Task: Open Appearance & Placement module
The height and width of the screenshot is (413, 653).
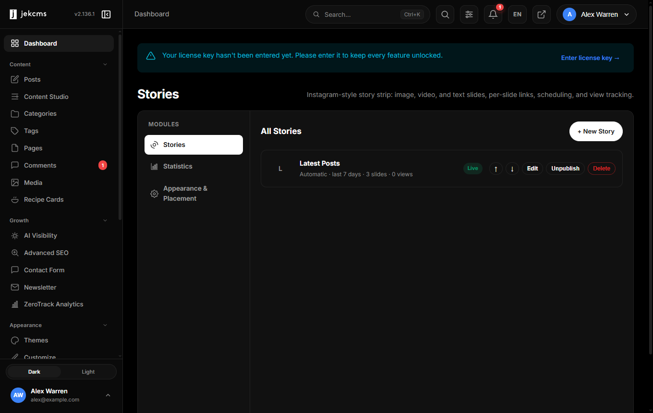Action: click(193, 194)
